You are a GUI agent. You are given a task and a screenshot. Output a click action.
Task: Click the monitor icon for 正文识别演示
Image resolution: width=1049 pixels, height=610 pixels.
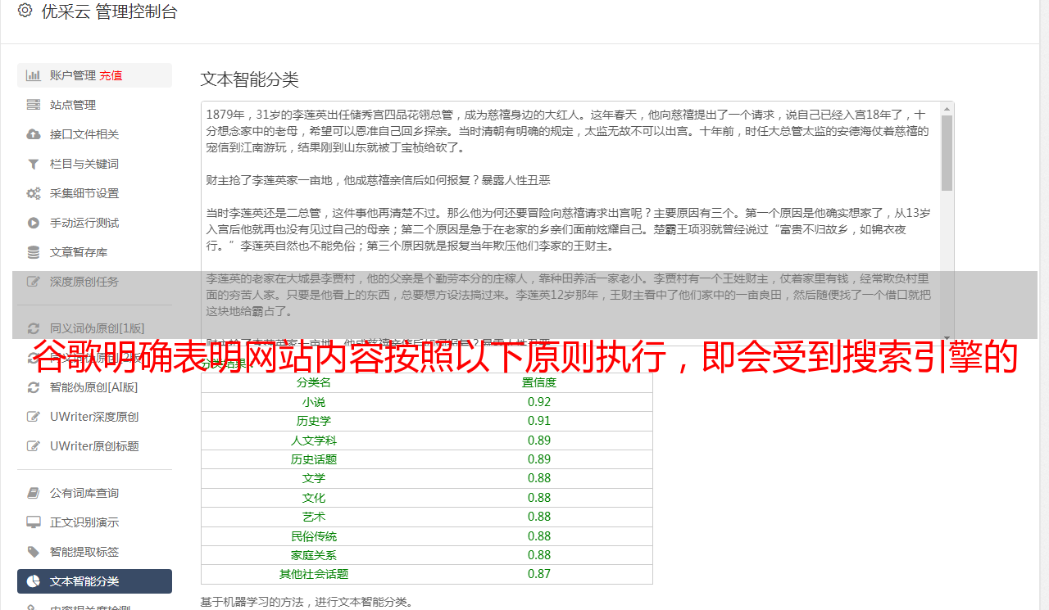33,522
